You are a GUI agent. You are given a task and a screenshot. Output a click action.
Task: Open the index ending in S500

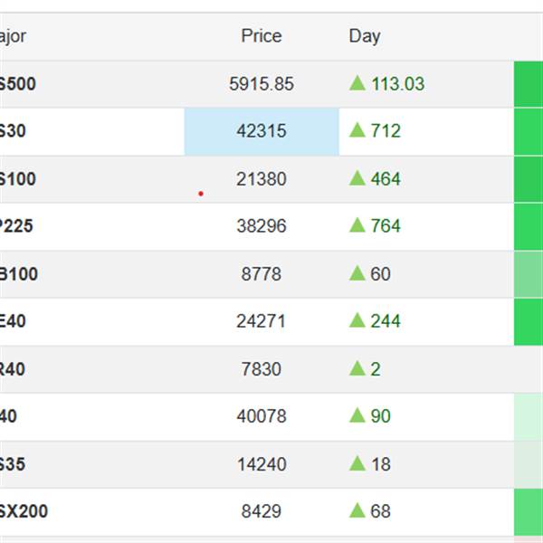click(18, 84)
